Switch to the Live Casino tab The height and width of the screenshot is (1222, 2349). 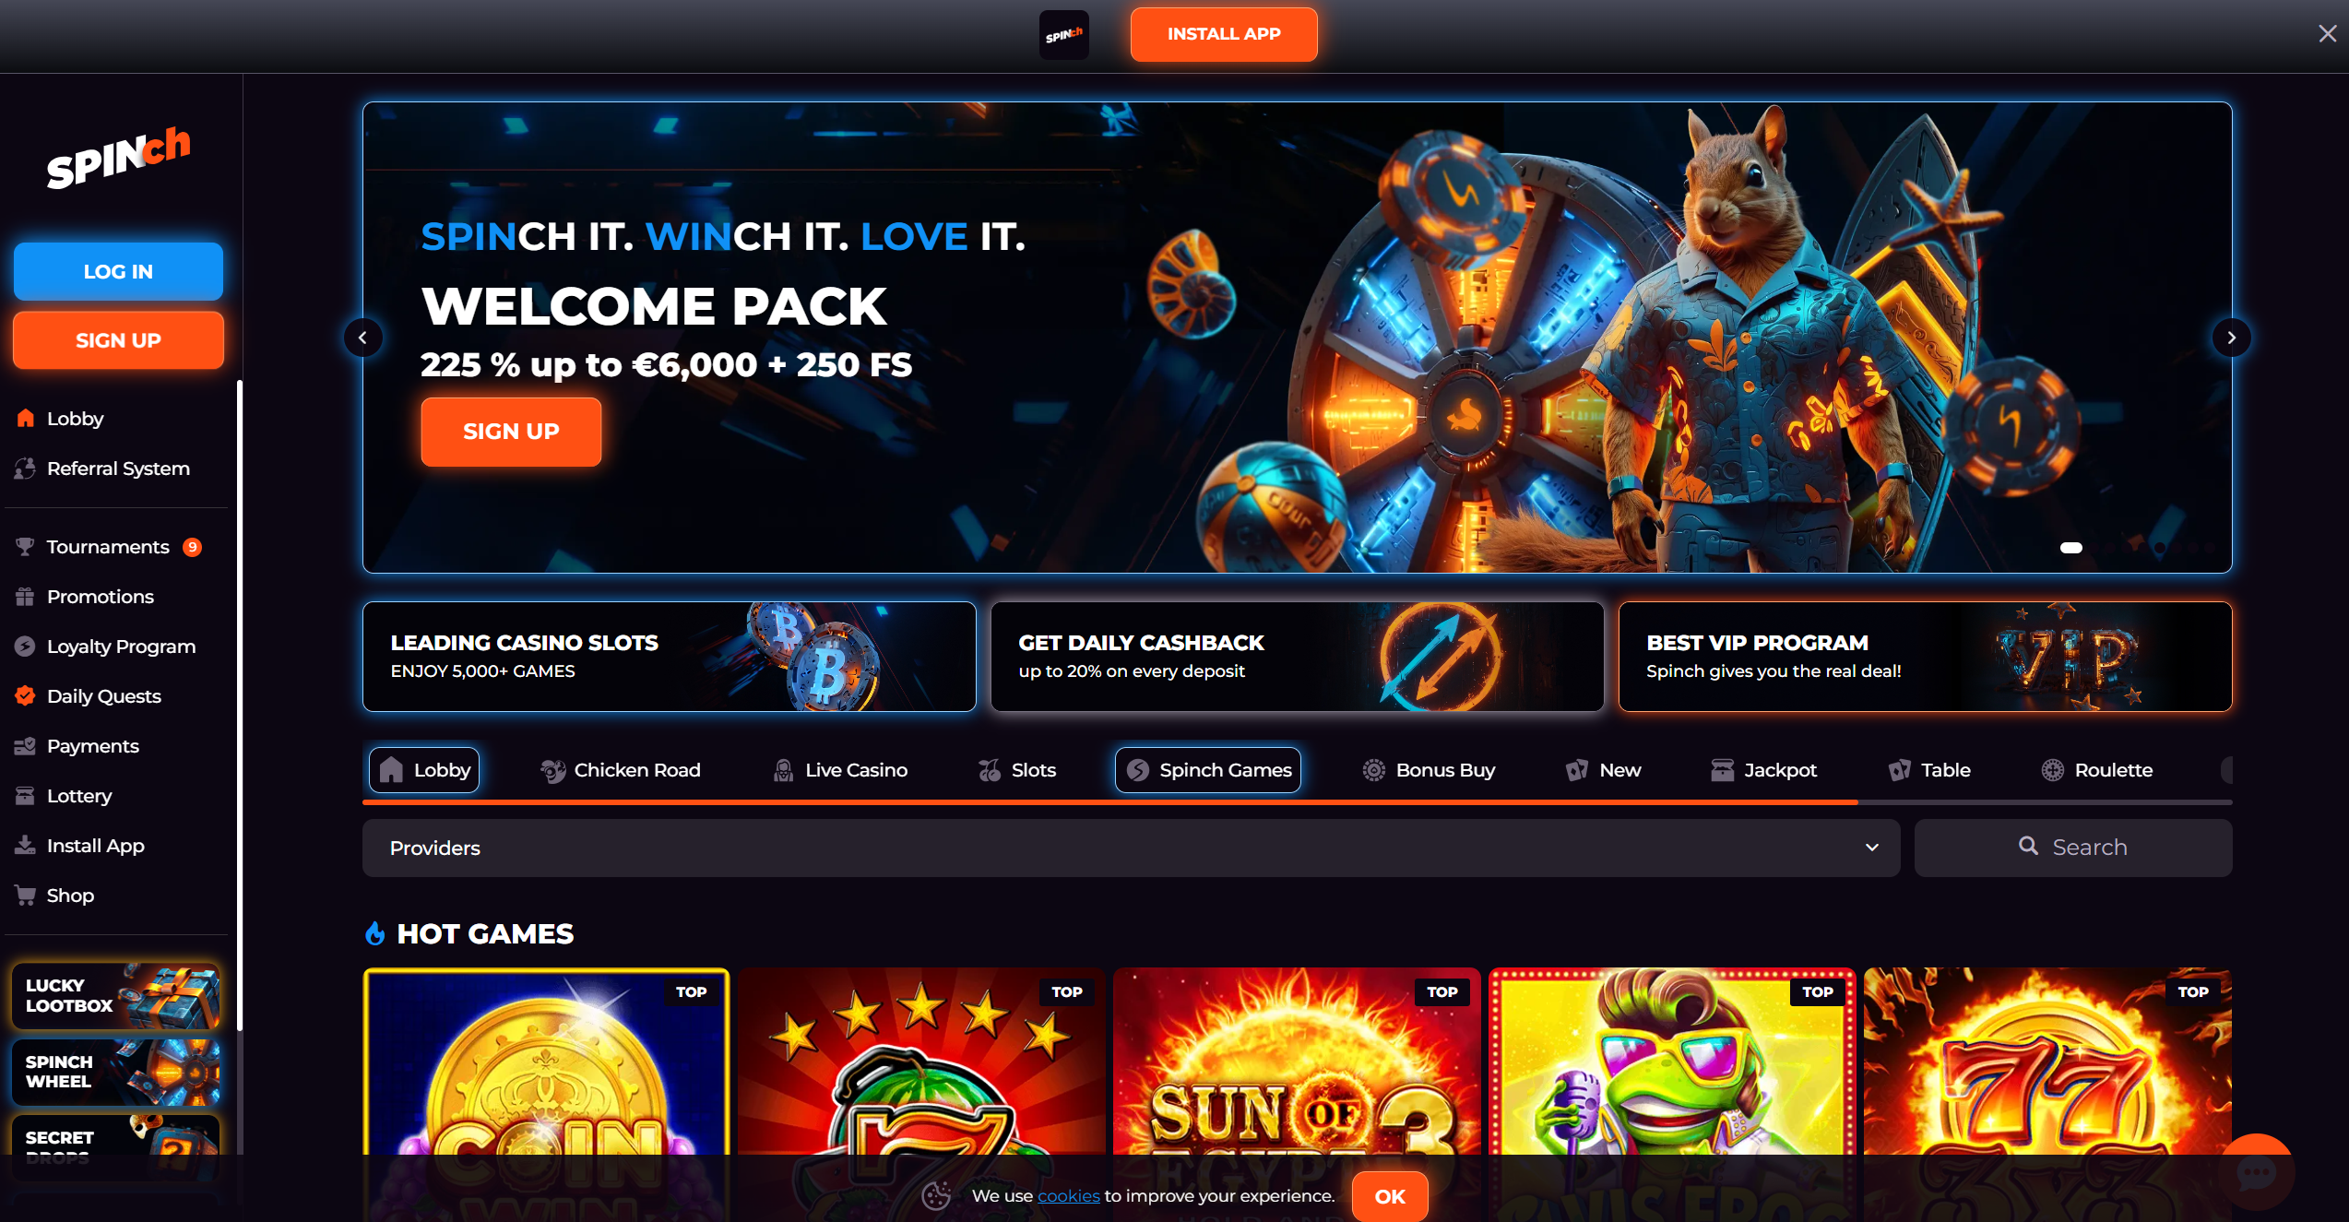[839, 770]
